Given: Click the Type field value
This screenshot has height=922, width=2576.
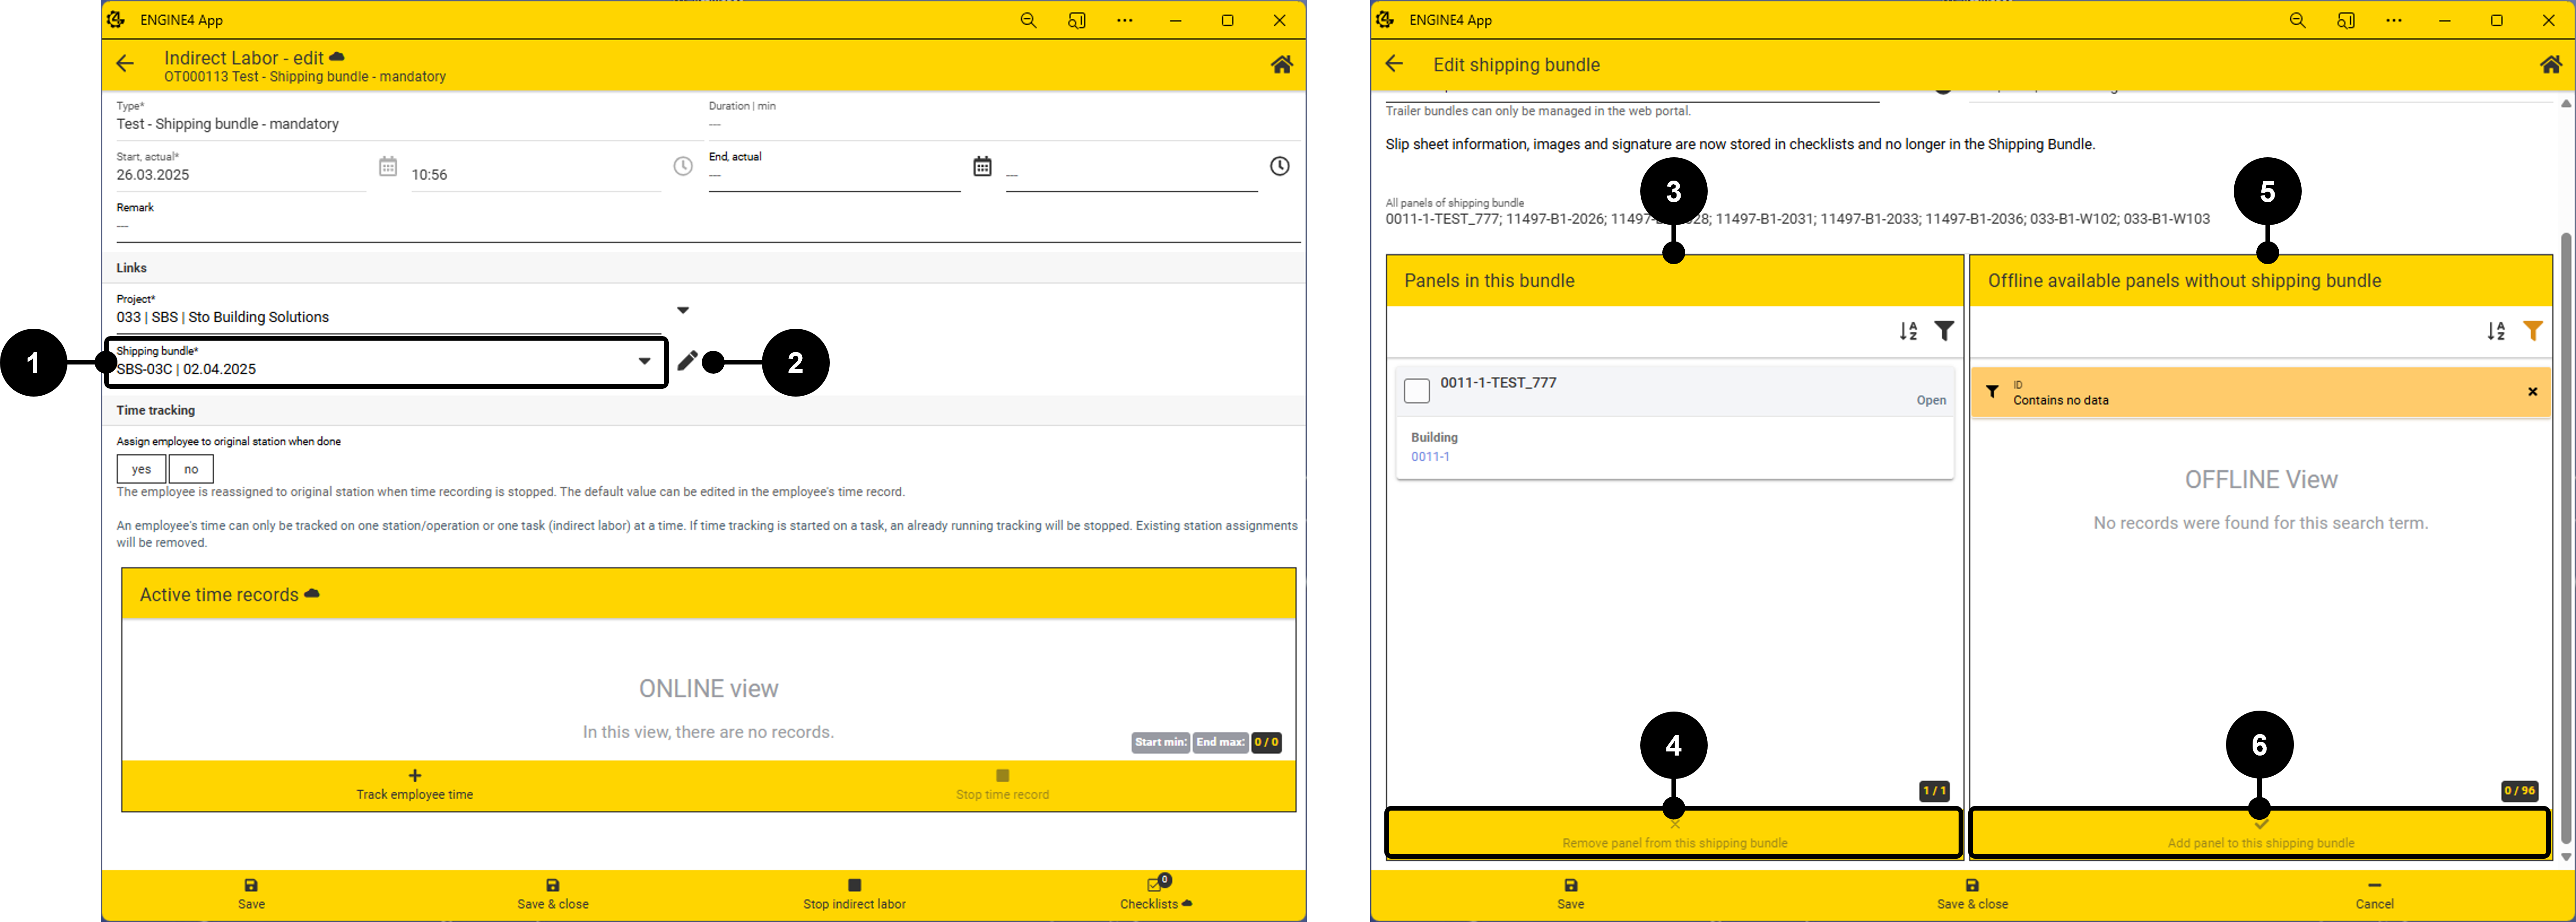Looking at the screenshot, I should [228, 124].
